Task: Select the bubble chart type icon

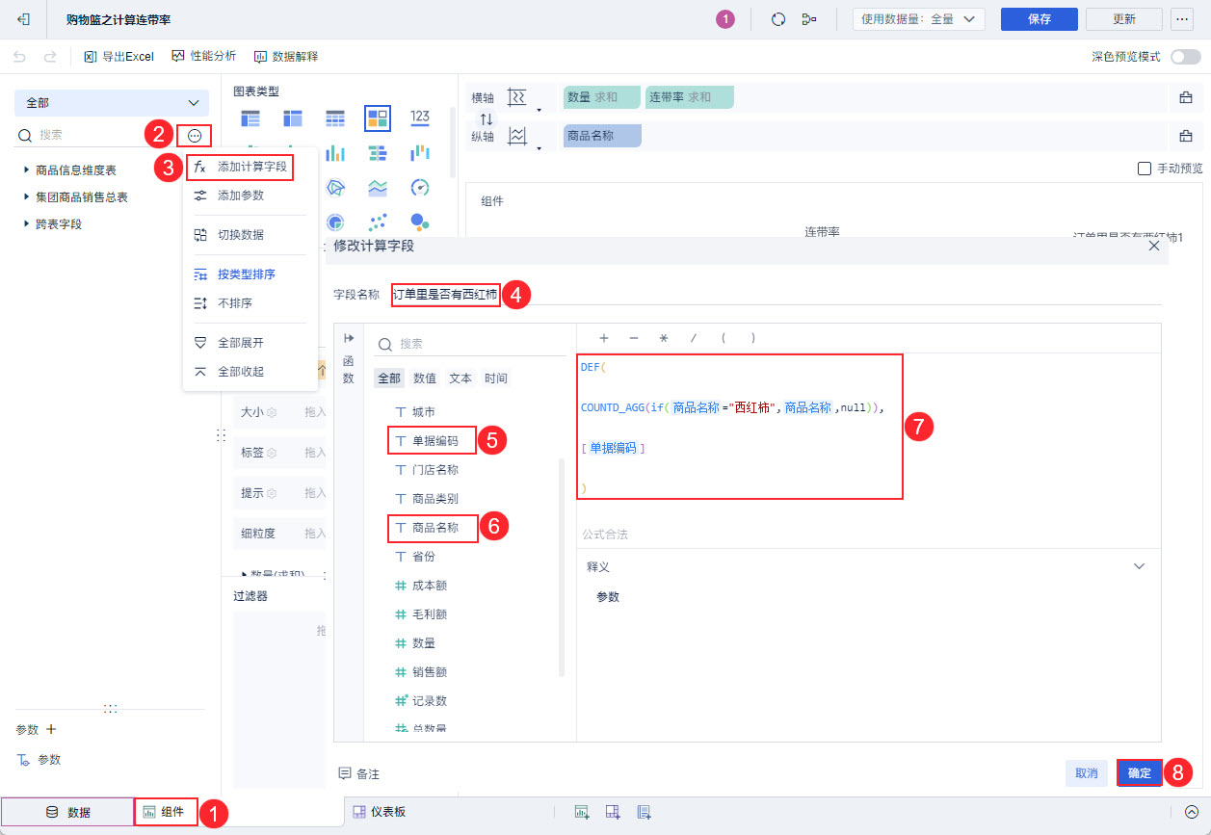Action: tap(420, 222)
